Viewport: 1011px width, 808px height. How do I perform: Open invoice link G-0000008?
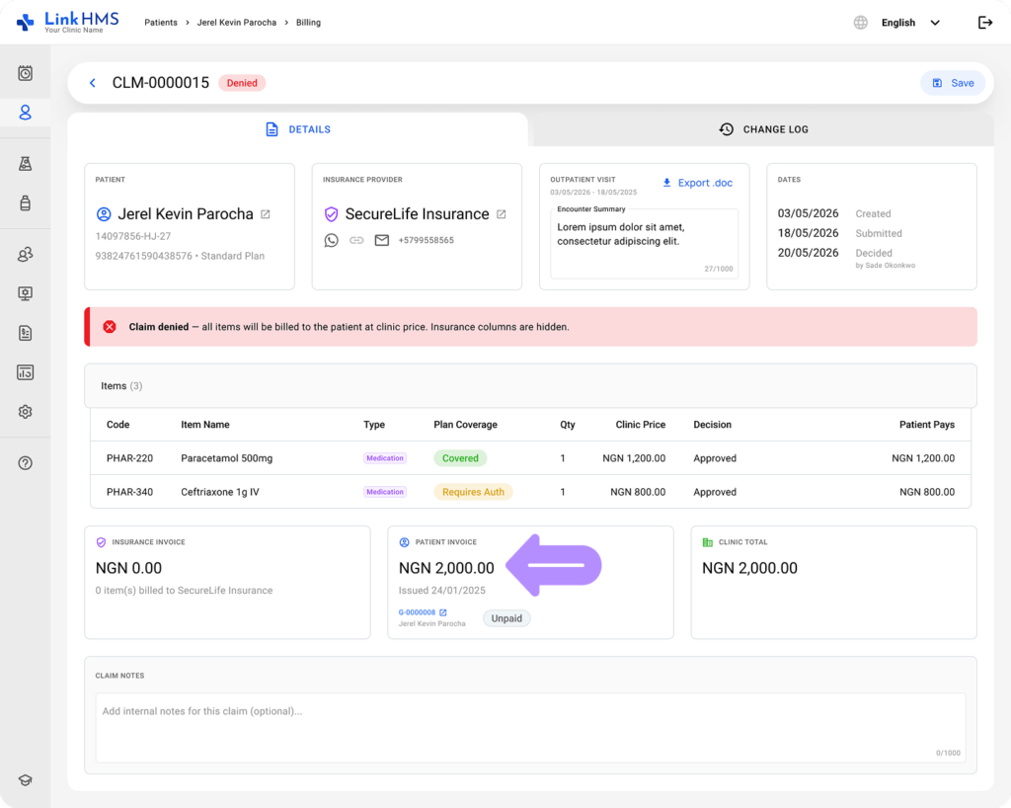click(417, 612)
